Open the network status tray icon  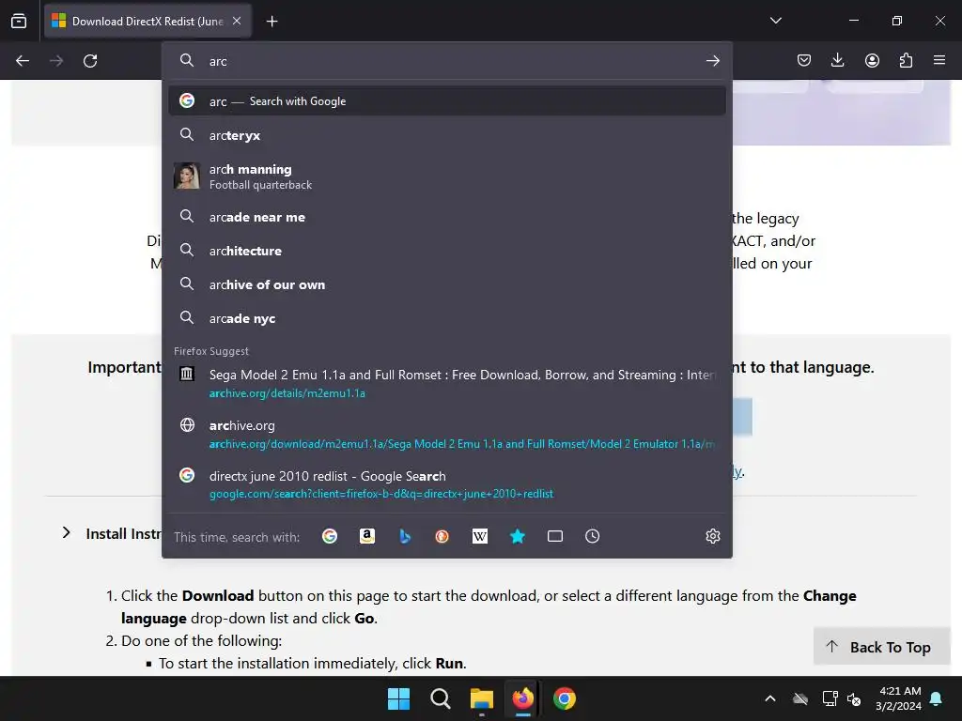(830, 698)
